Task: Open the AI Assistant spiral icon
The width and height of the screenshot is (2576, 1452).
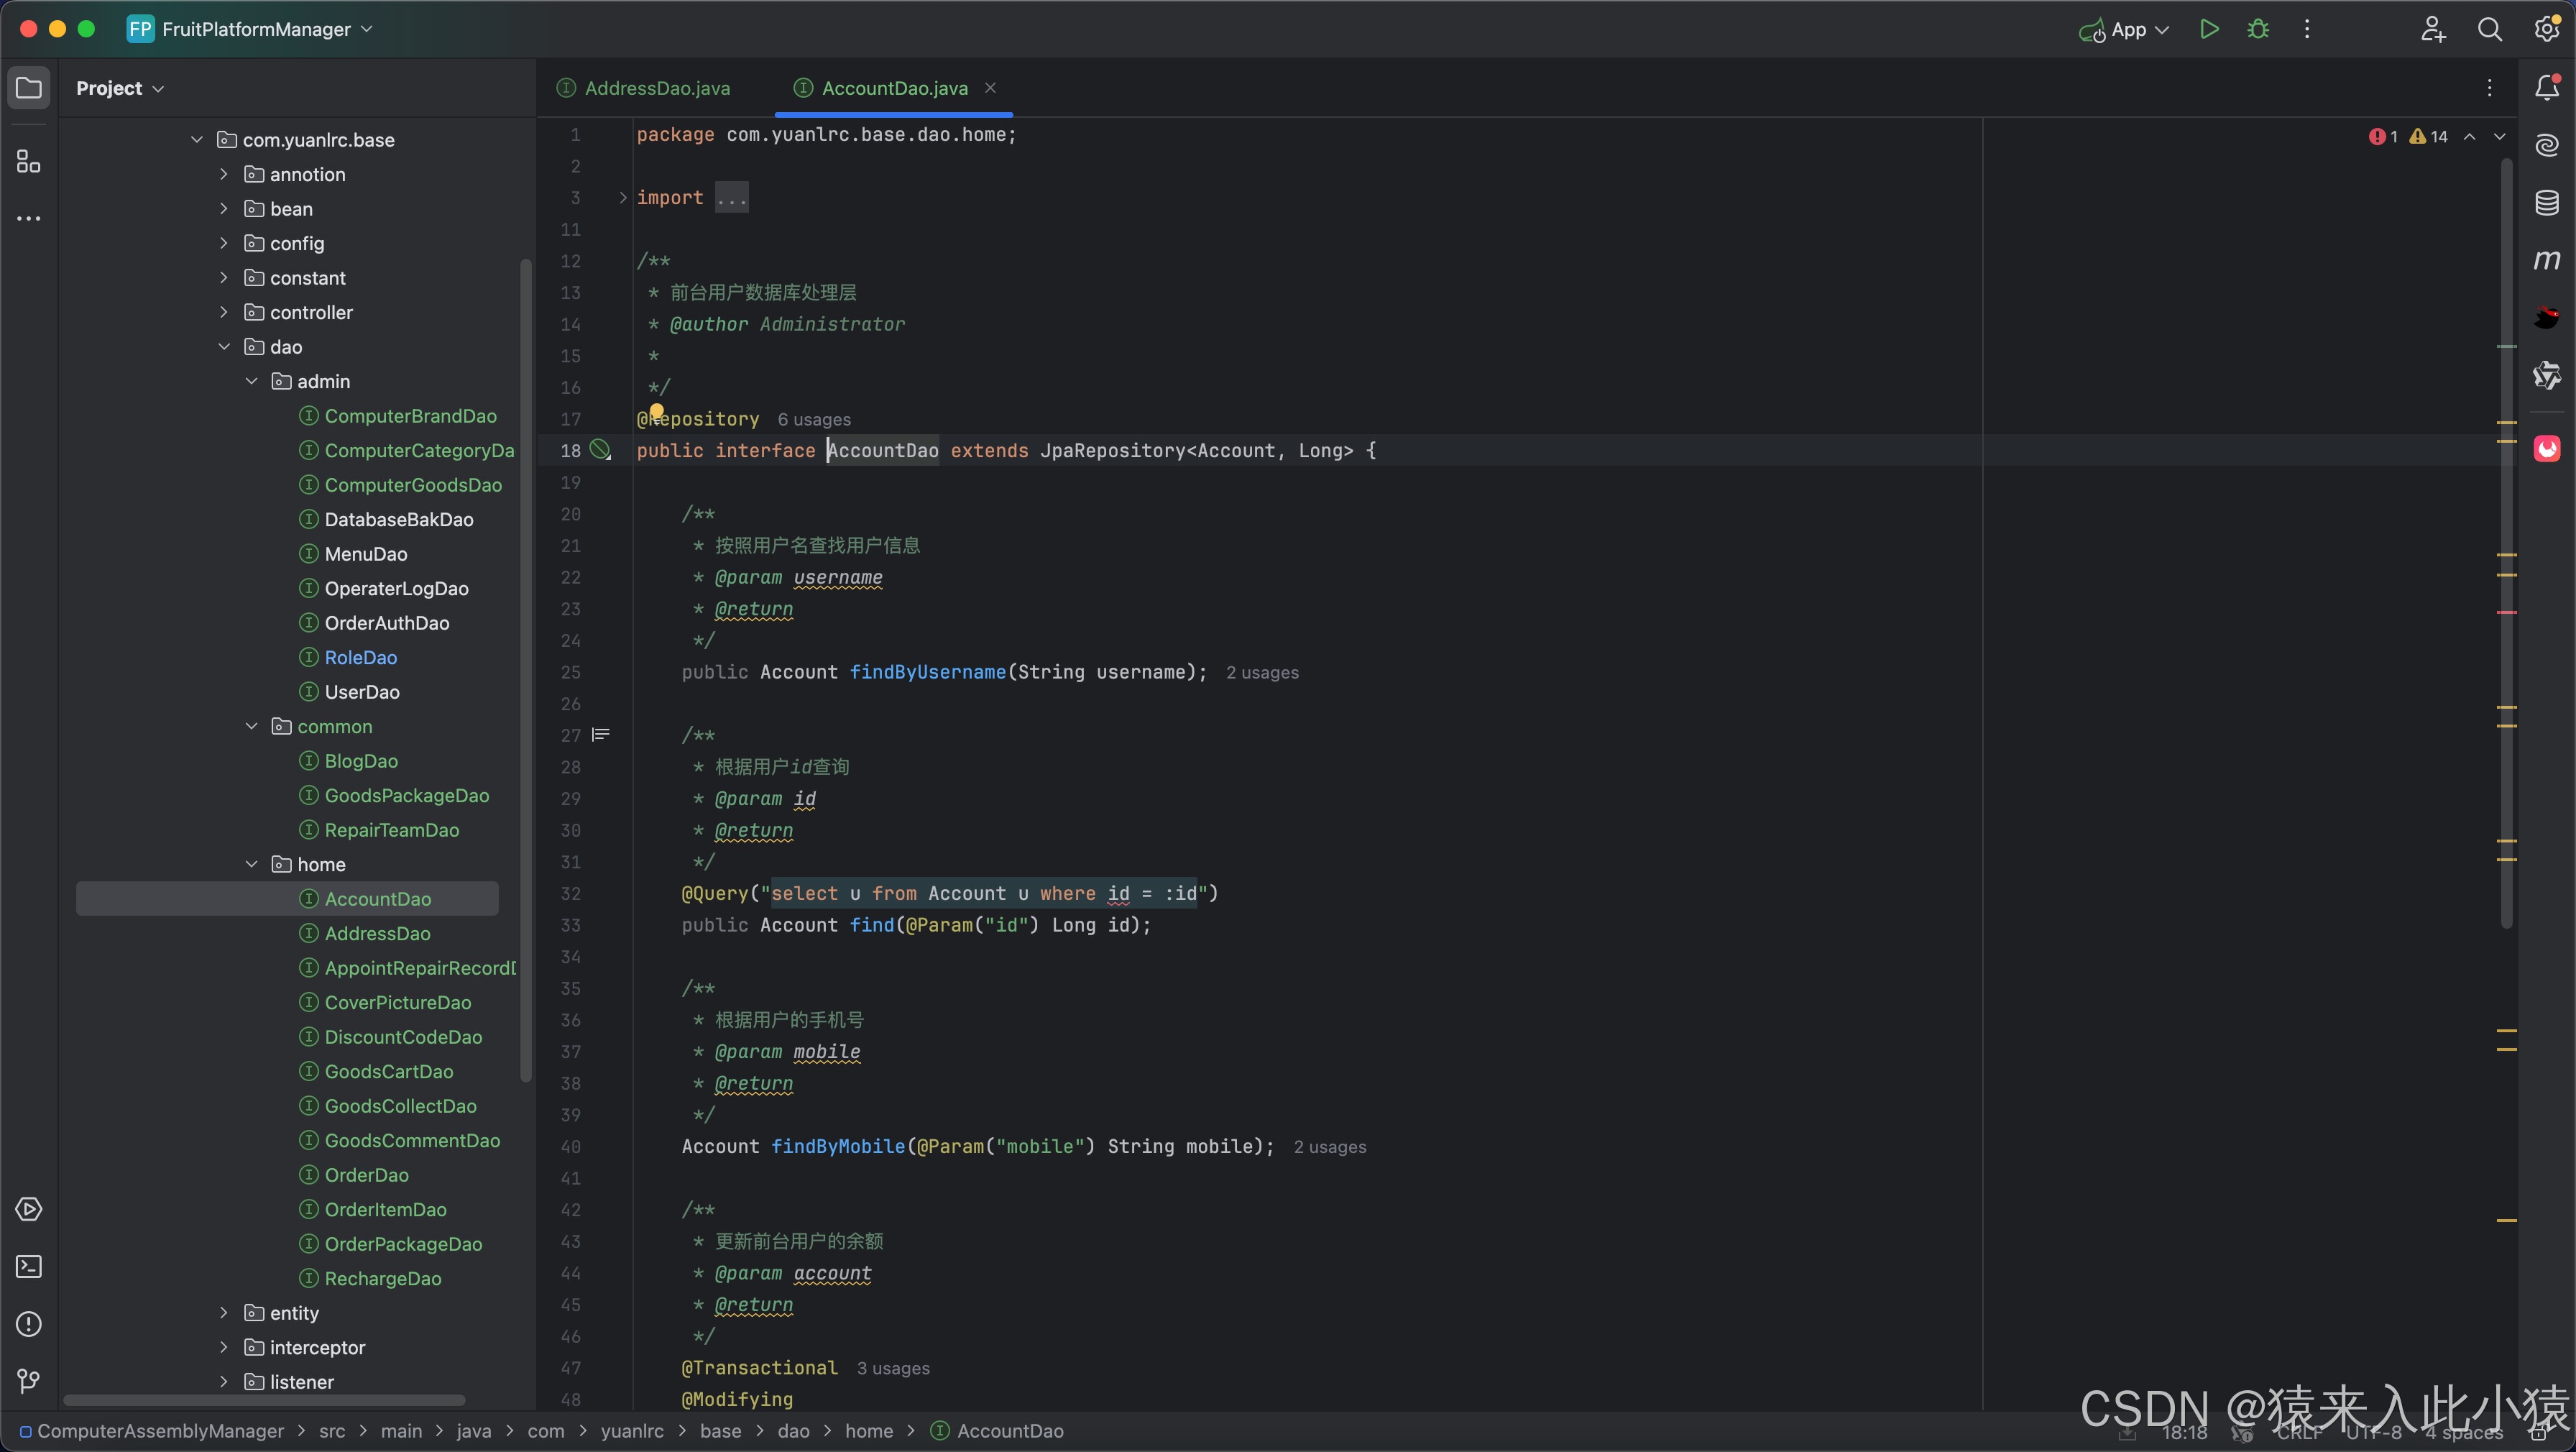Action: point(2547,145)
